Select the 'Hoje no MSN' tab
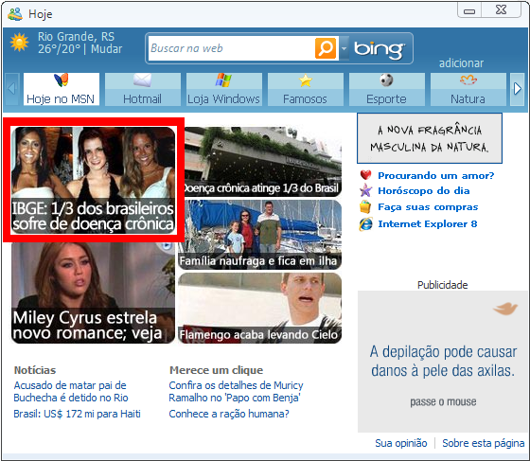530x461 pixels. [x=62, y=89]
